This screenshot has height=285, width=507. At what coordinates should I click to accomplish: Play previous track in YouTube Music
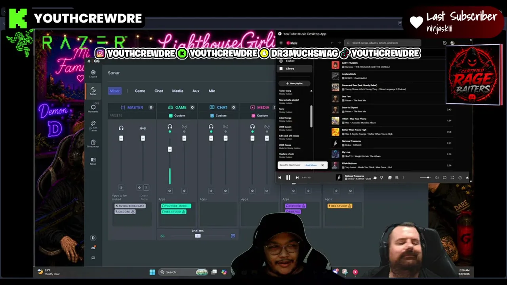pyautogui.click(x=279, y=178)
